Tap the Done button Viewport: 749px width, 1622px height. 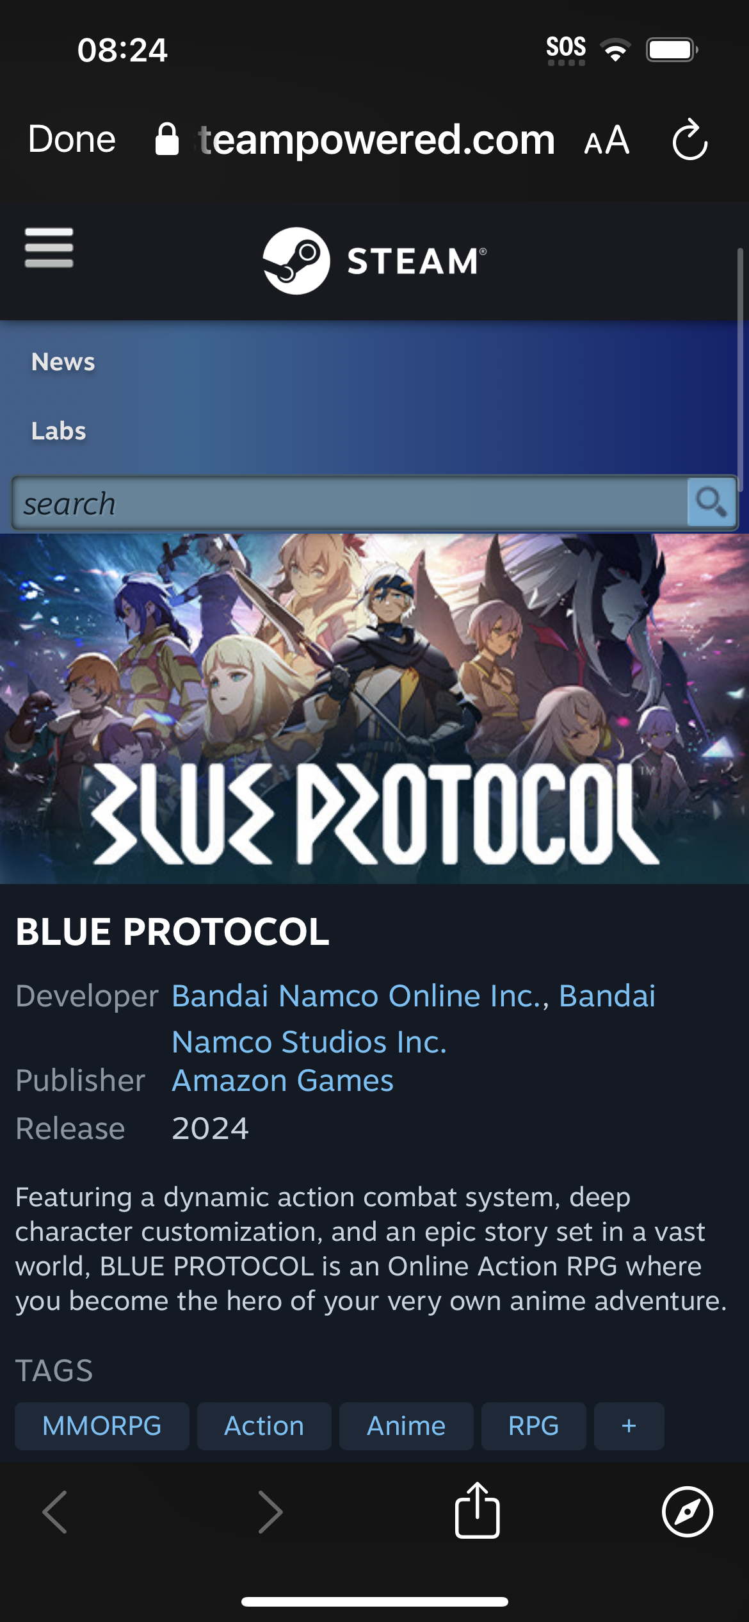72,139
